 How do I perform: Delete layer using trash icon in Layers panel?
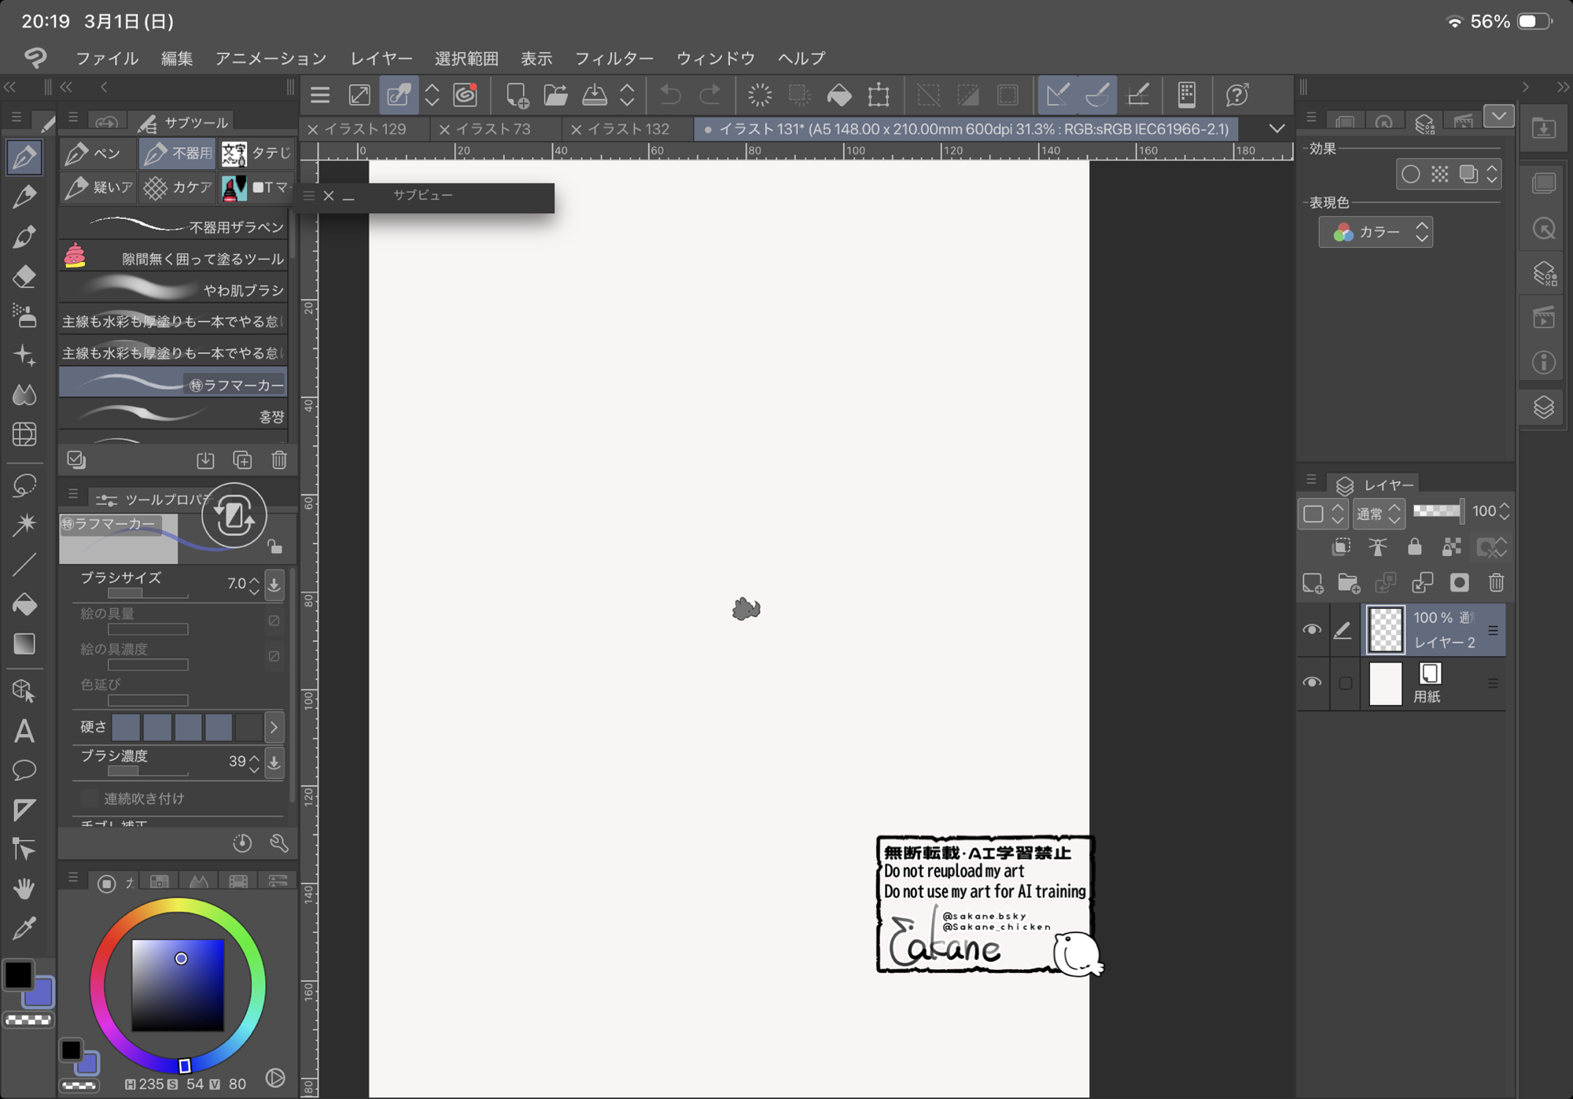pyautogui.click(x=1496, y=583)
